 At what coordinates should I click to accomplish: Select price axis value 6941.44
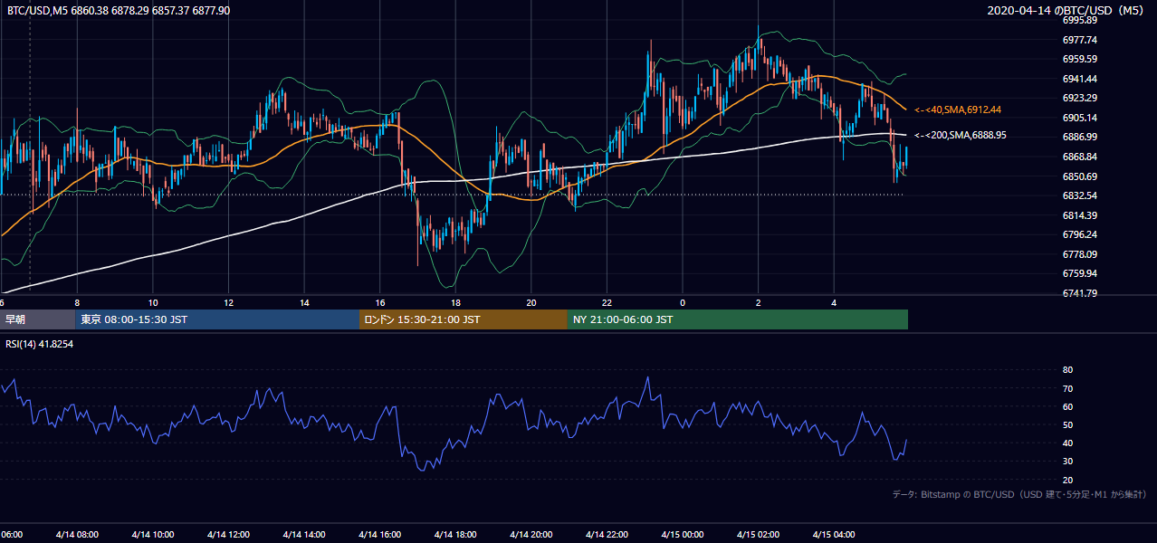[1079, 79]
